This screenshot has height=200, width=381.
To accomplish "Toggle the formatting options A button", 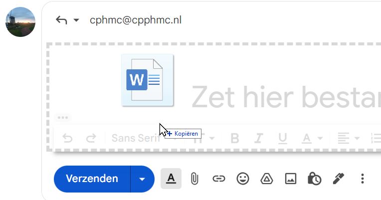I will (171, 179).
